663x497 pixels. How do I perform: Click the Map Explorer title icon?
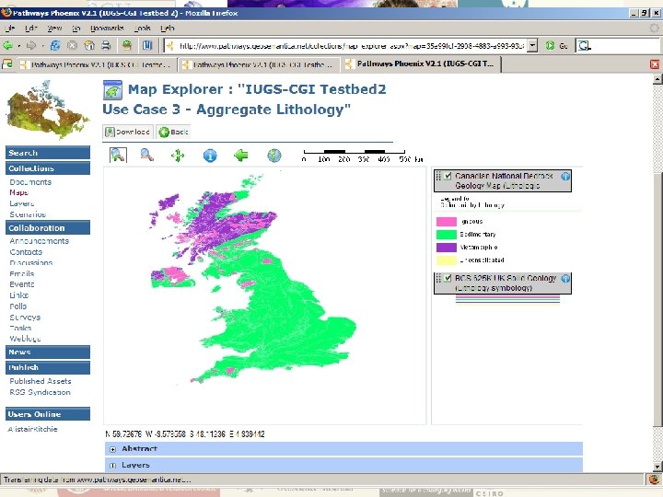click(112, 90)
